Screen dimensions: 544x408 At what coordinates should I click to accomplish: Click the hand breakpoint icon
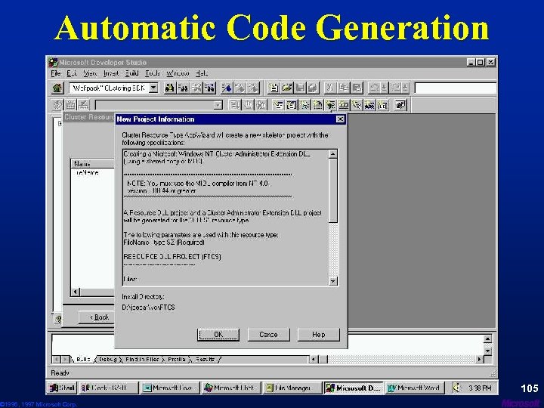248,105
